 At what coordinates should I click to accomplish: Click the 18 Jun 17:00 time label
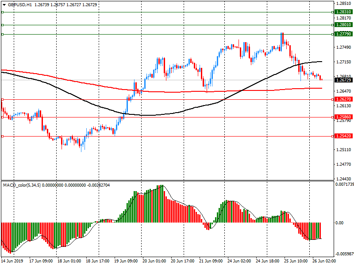click(98, 261)
